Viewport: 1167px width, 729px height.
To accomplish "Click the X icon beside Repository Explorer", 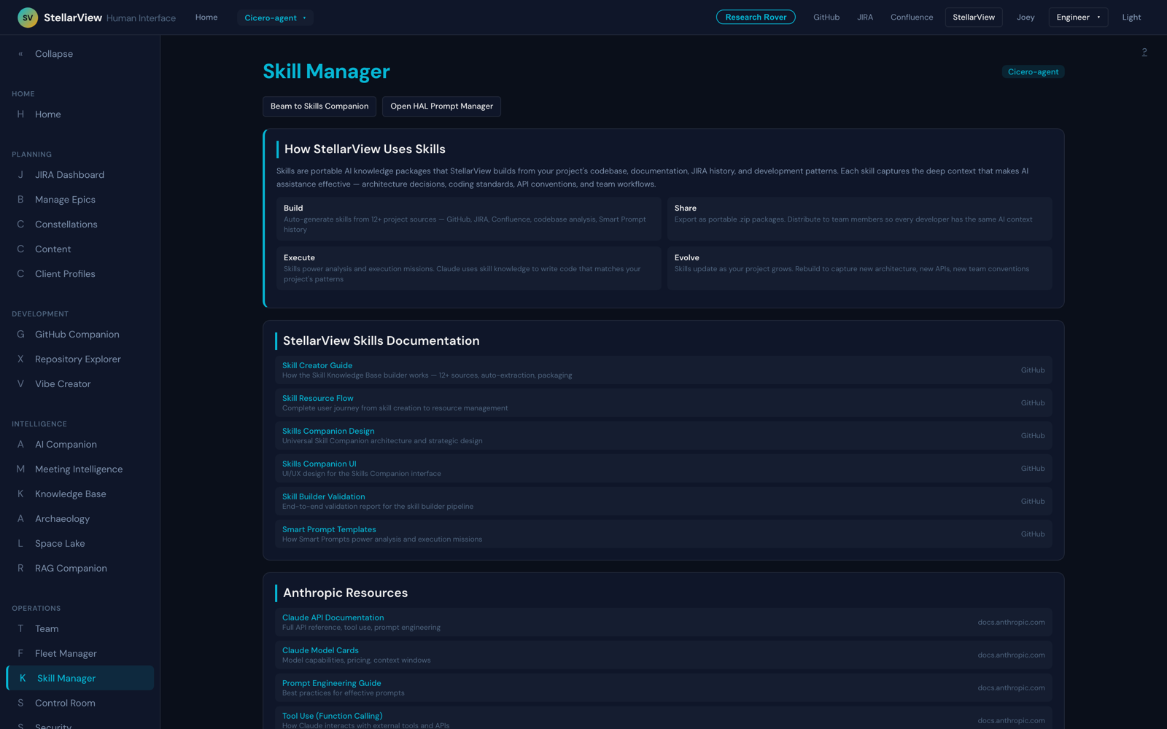I will click(20, 359).
